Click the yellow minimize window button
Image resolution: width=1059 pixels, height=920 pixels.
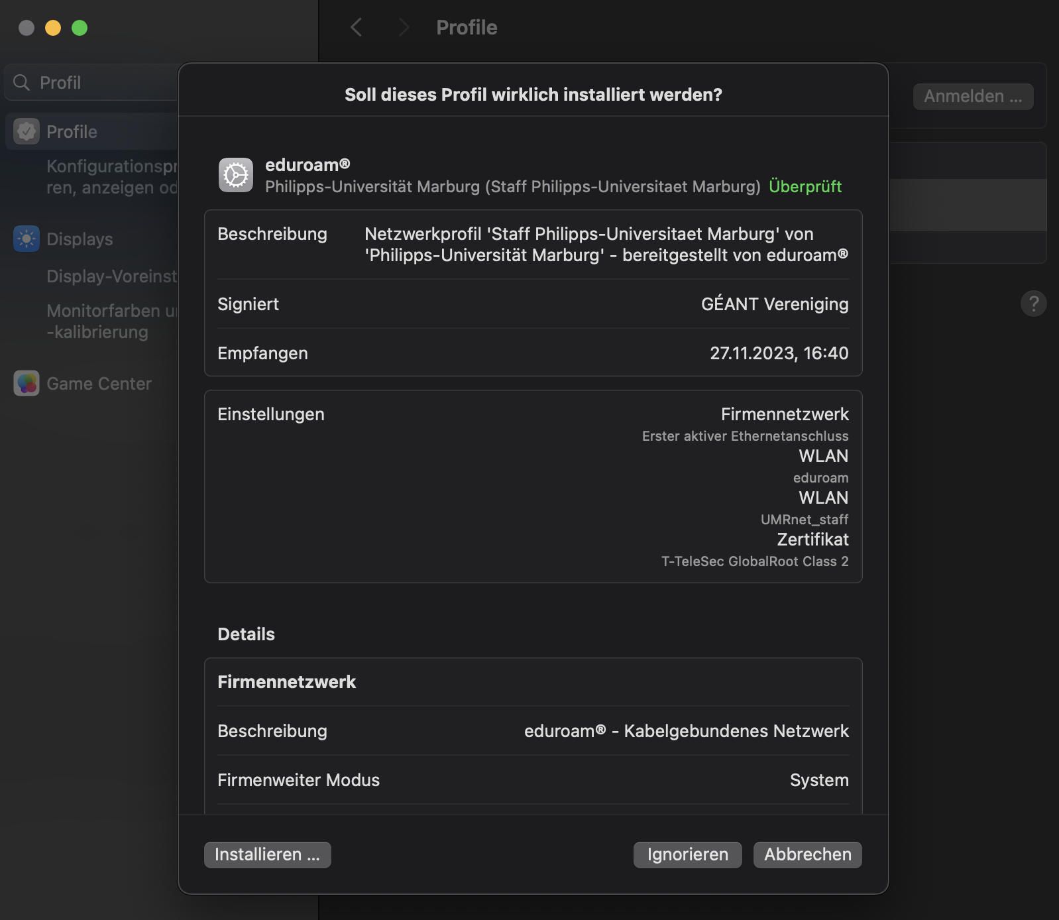click(x=53, y=28)
